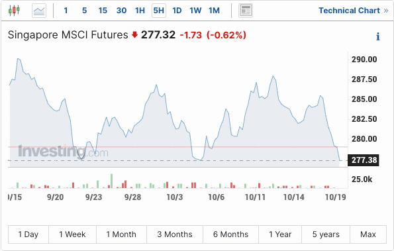Click the 9/20 date label
Viewport: 394px width, 251px height.
(55, 197)
